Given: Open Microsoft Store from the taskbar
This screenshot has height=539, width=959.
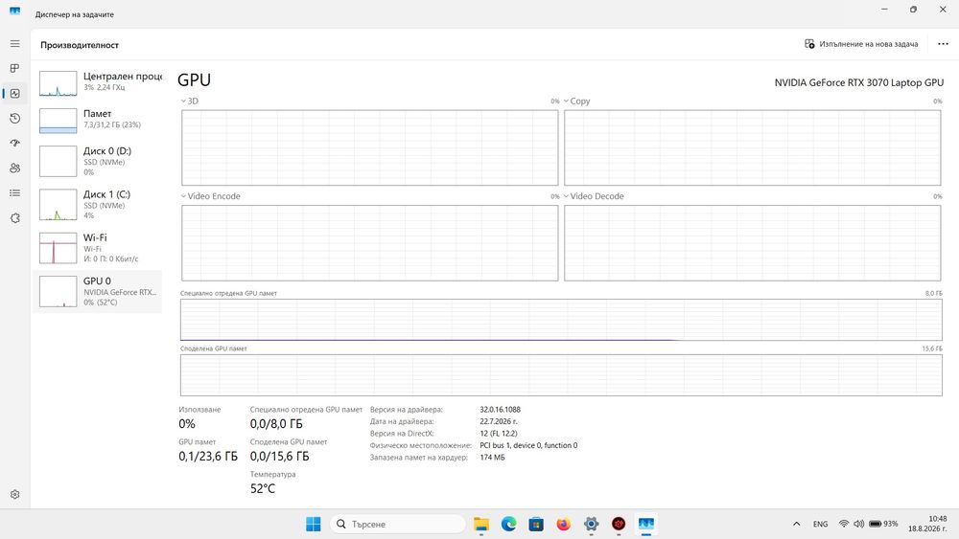Looking at the screenshot, I should point(536,524).
